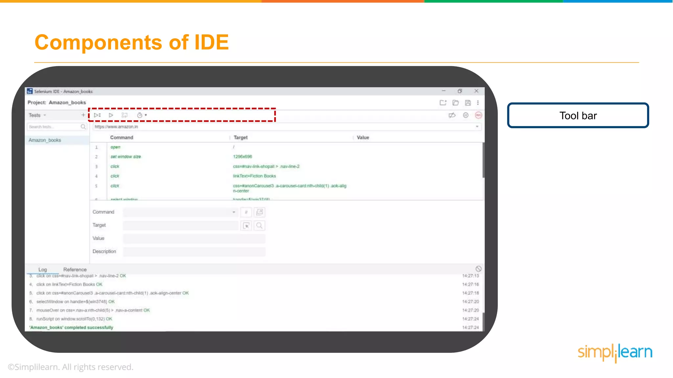Toggle comment on command with // button
673x378 pixels.
pos(246,212)
